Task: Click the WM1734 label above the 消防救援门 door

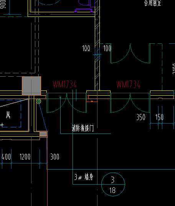Action: (65, 84)
